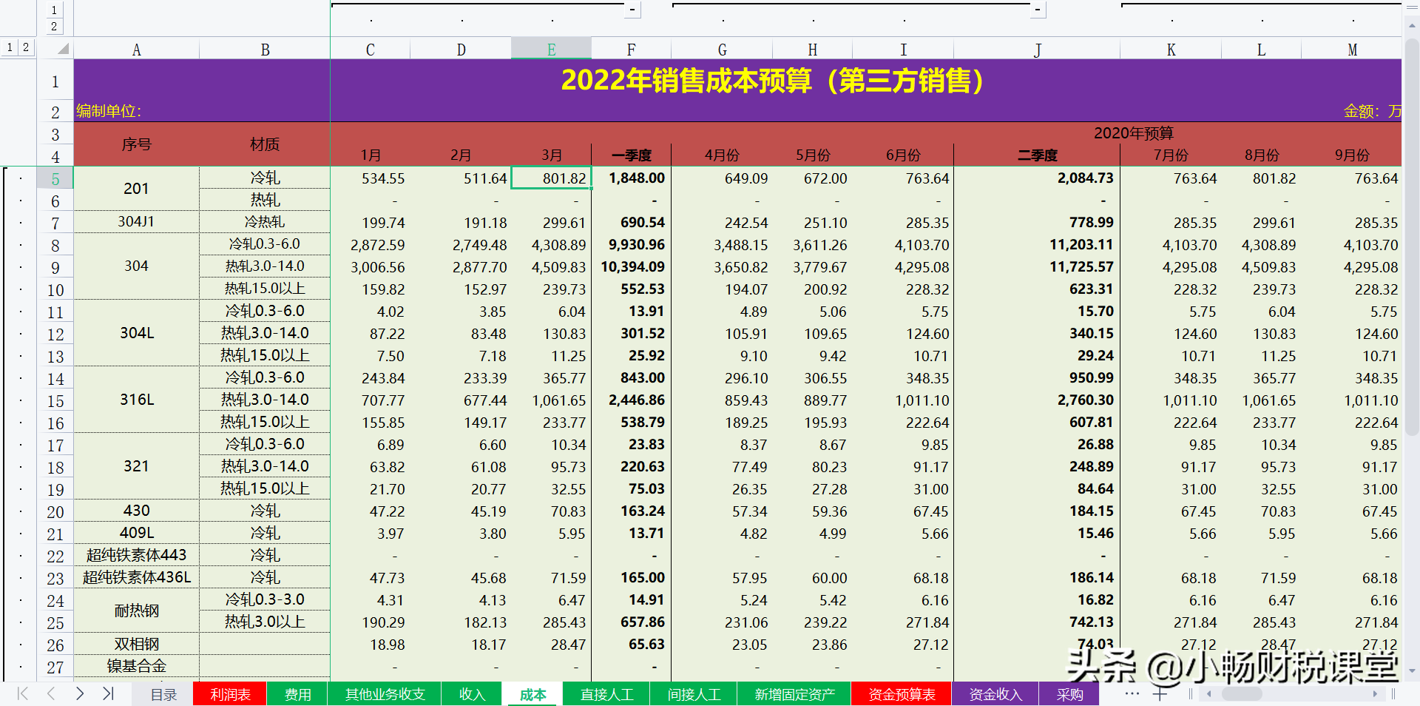Expand column outline level 2
Viewport: 1420px width, 706px height.
click(x=54, y=26)
